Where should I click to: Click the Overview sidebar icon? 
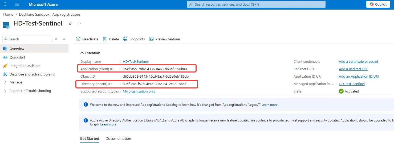(x=5, y=49)
